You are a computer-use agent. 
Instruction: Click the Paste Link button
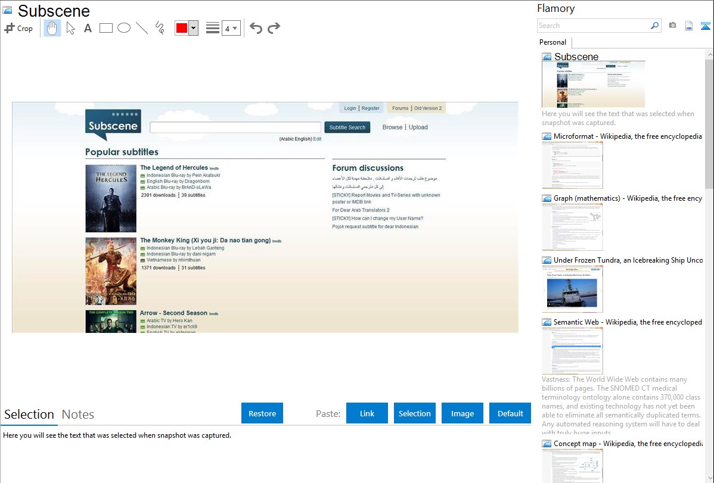367,413
